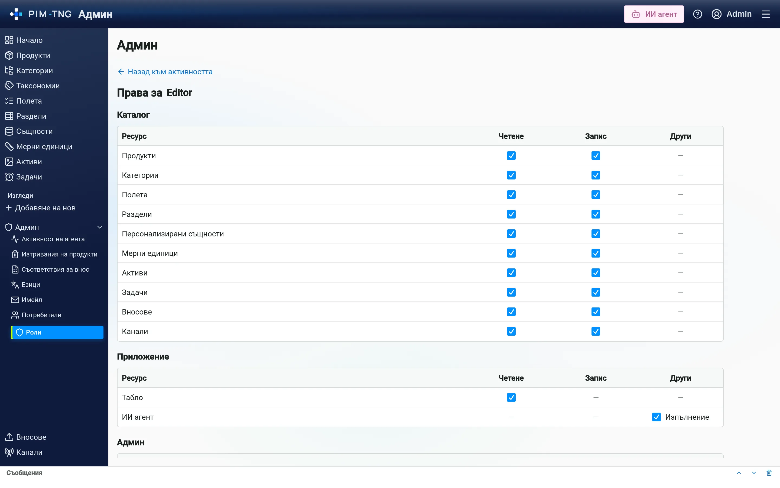780x488 pixels.
Task: Collapse messages panel with down chevron
Action: point(754,473)
